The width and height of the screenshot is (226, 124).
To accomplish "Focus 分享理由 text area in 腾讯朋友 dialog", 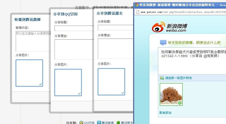I will [x=115, y=49].
